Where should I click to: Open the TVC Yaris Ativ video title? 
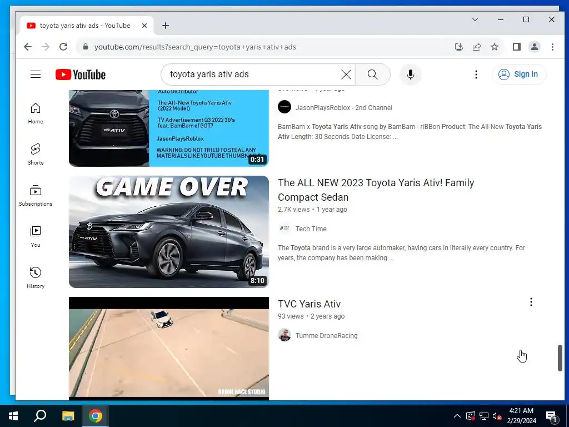point(309,304)
